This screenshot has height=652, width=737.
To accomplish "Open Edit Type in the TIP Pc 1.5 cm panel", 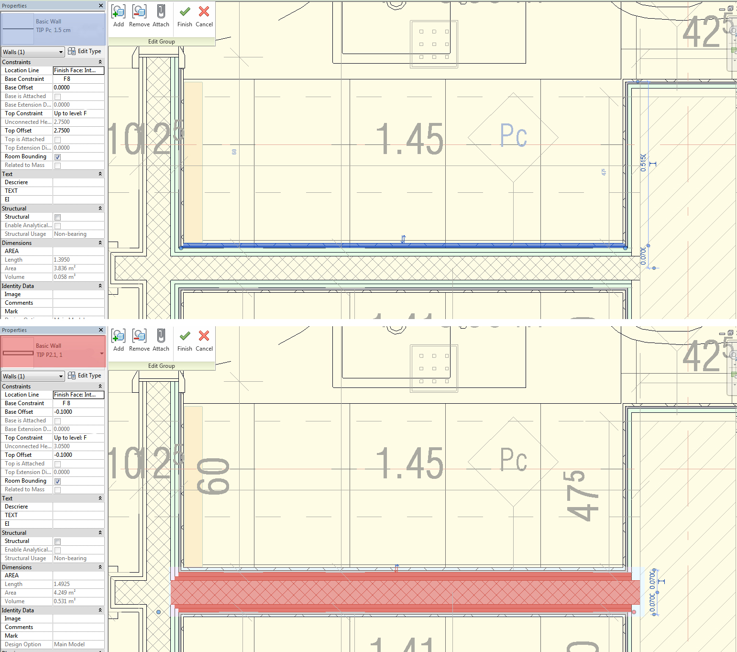I will 85,51.
